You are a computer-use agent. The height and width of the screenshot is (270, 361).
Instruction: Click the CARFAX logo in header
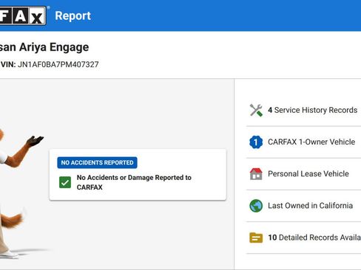click(x=23, y=15)
